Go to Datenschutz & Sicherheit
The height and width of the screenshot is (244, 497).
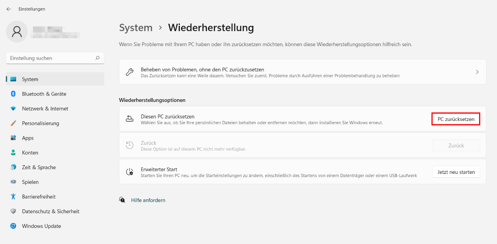click(x=55, y=211)
